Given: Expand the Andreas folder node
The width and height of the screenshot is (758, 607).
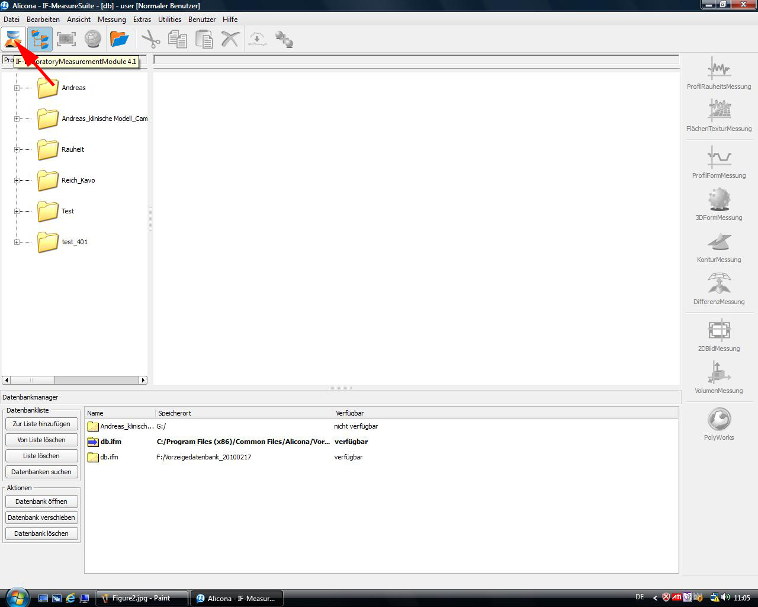Looking at the screenshot, I should click(x=17, y=88).
